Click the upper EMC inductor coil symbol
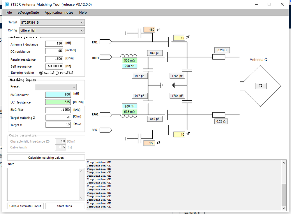291x214 pixels. 129,56
